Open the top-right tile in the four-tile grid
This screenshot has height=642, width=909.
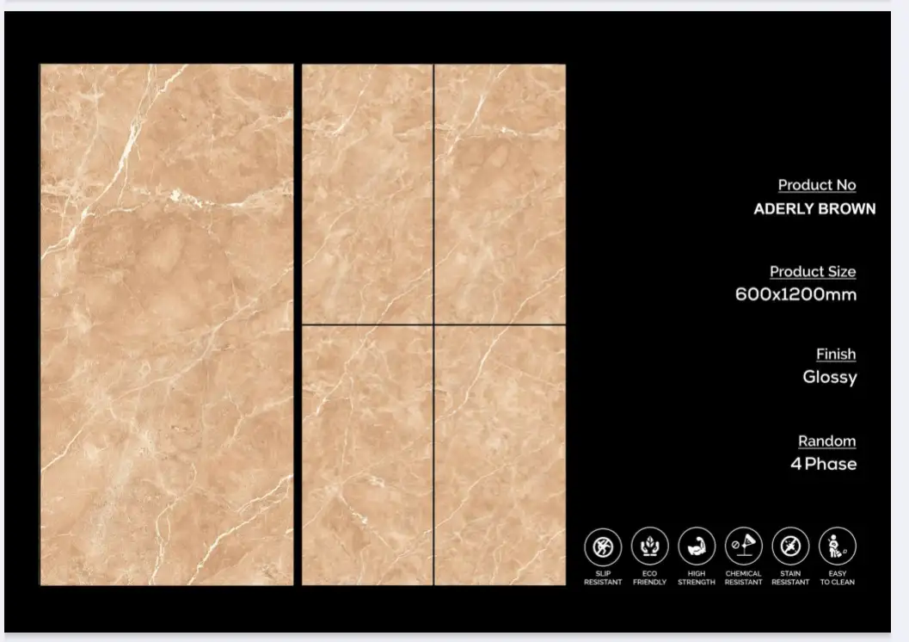coord(501,194)
